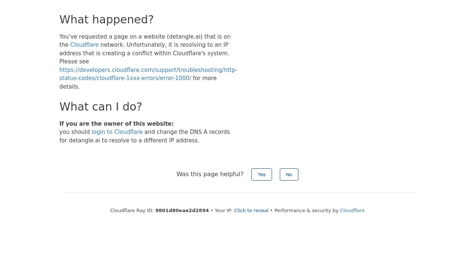
Task: Reveal your IP with 'Click to reveal'
Action: coord(251,211)
